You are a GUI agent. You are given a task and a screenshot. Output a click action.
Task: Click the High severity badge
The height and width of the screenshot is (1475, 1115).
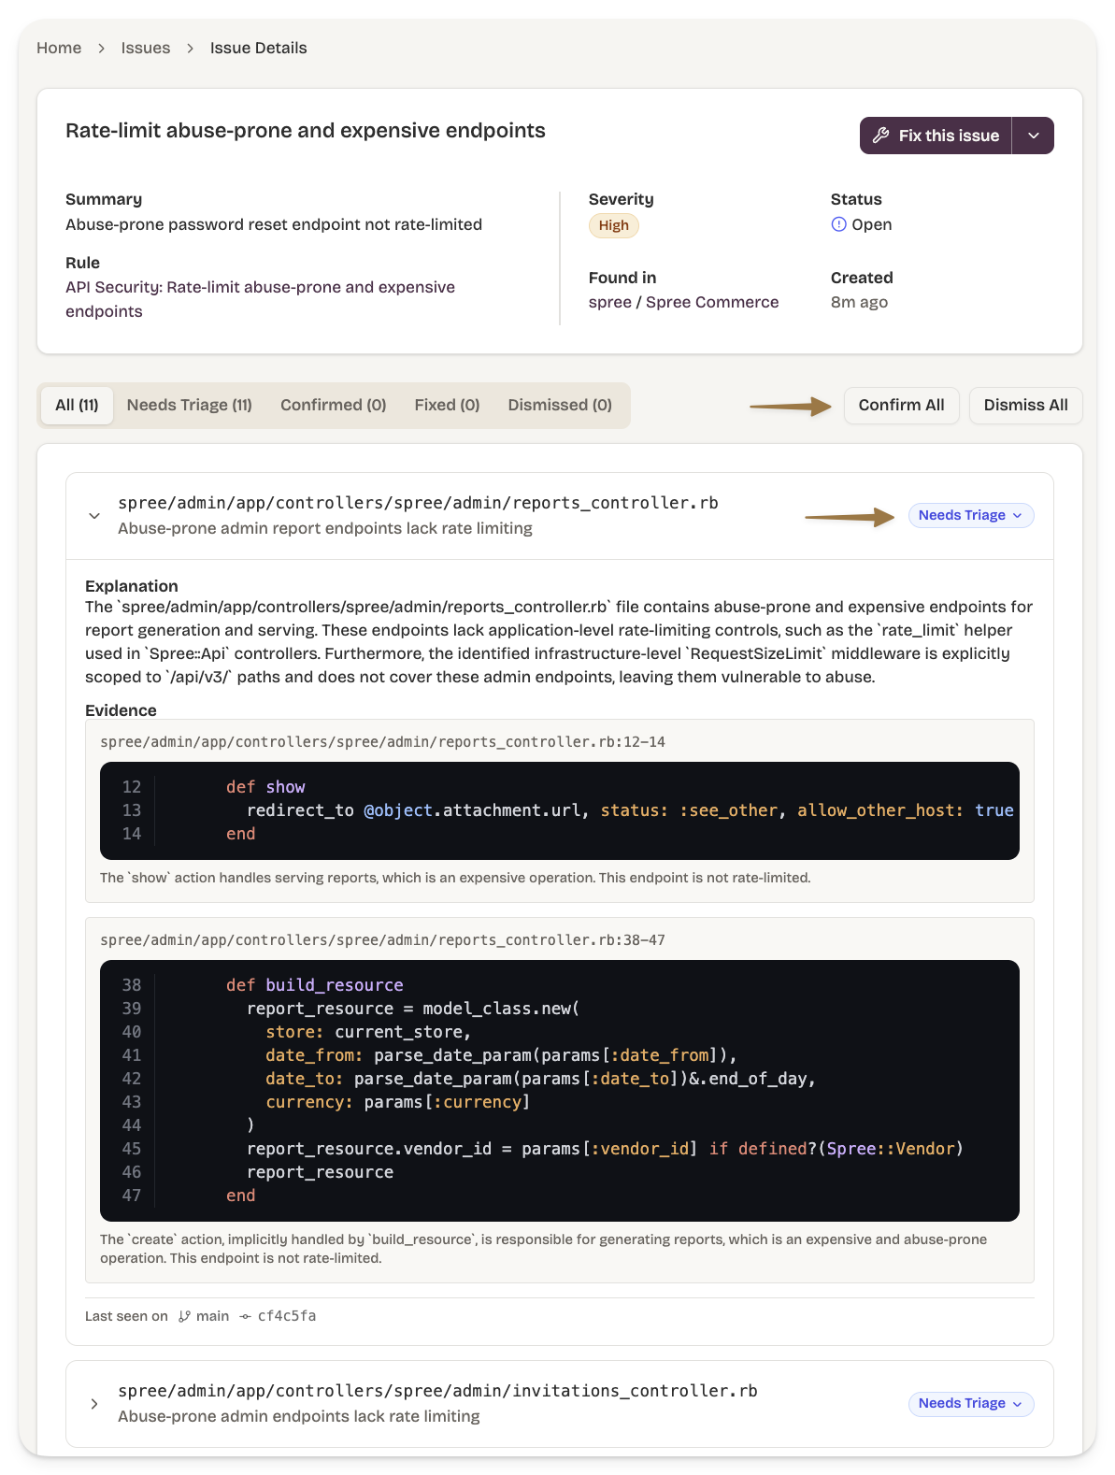click(x=613, y=225)
